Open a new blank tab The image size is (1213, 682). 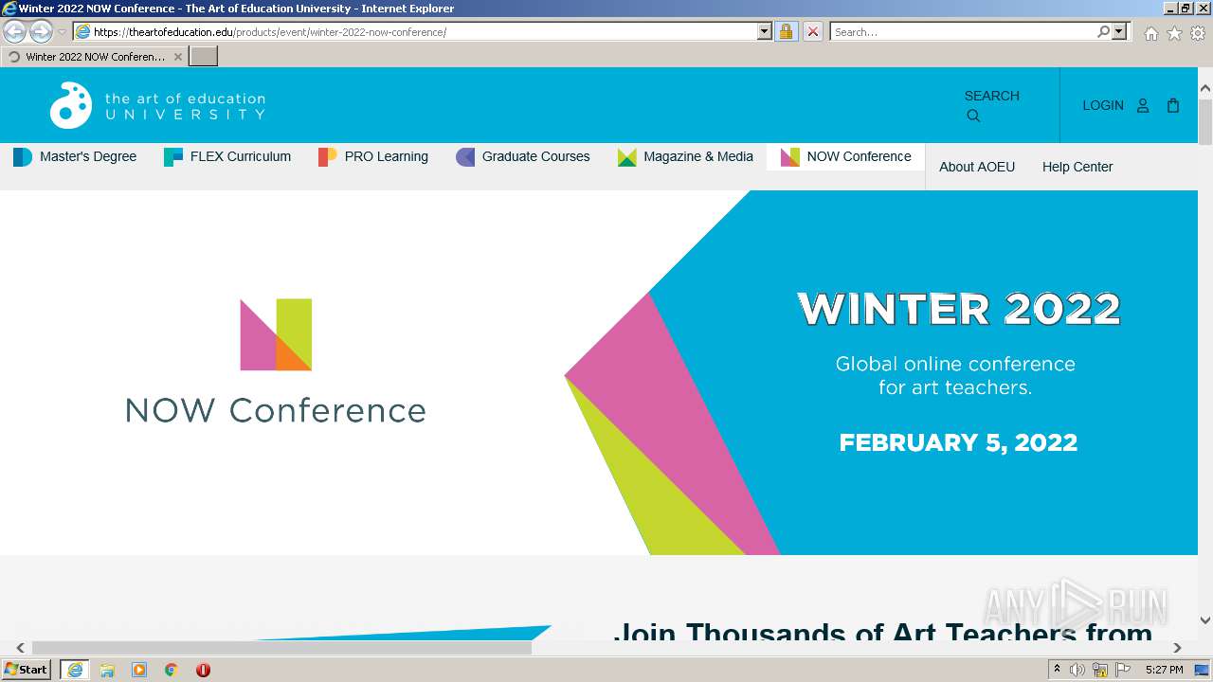[x=204, y=57]
